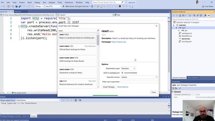Toggle word wrap icon in Output panel

click(x=80, y=100)
